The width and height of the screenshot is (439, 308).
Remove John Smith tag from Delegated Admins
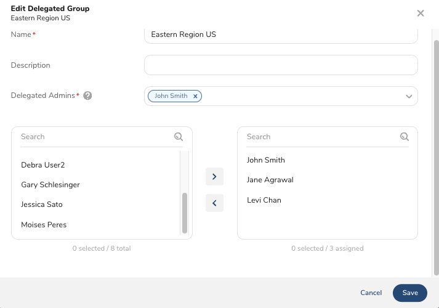pyautogui.click(x=195, y=96)
